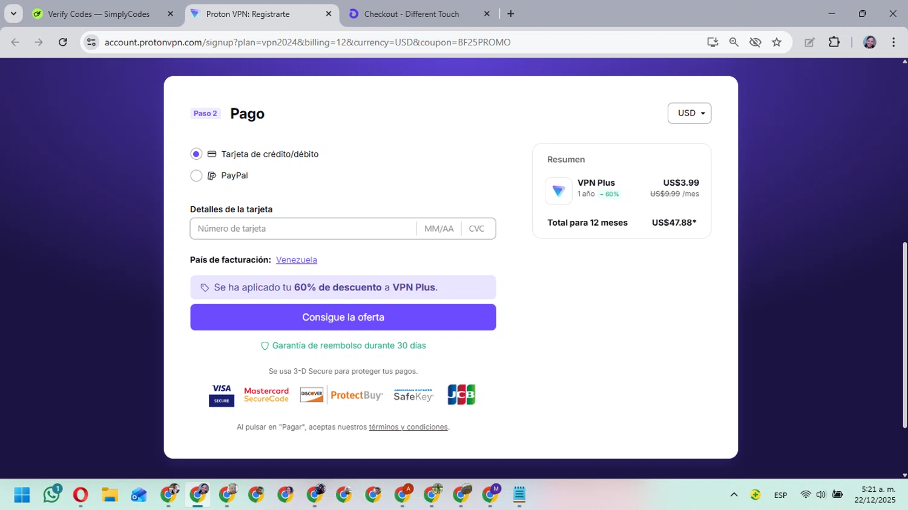
Task: Click the ESP language indicator
Action: tap(780, 495)
